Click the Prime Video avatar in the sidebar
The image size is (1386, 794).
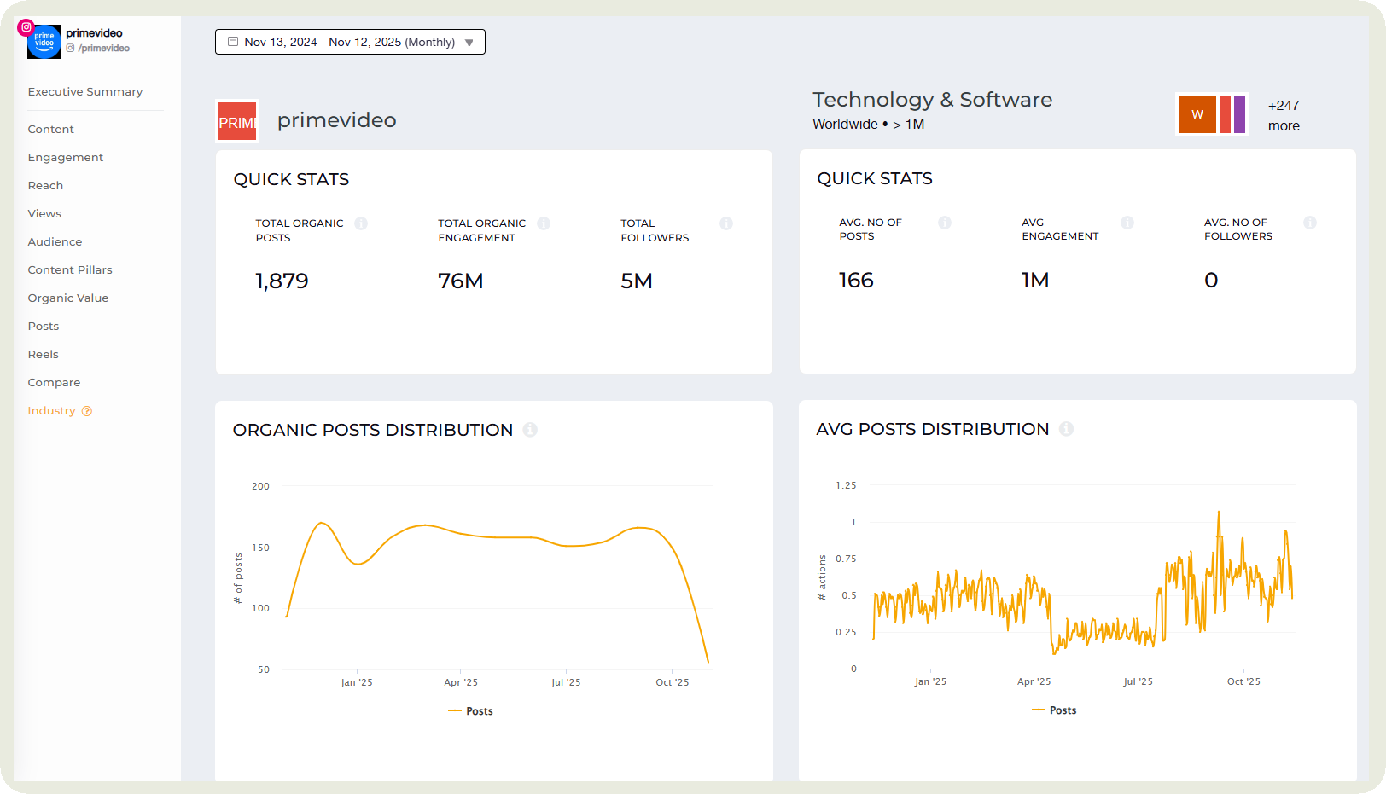pyautogui.click(x=44, y=41)
